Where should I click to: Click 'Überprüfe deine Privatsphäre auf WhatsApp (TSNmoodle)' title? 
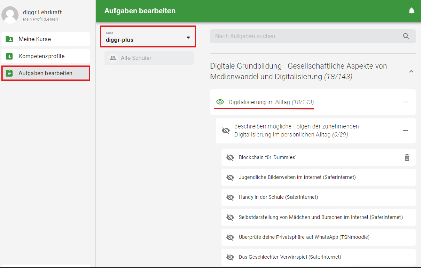304,237
